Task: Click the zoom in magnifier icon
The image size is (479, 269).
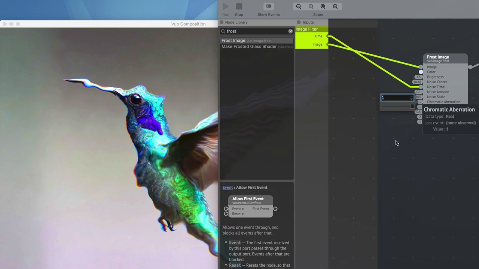Action: [x=335, y=6]
